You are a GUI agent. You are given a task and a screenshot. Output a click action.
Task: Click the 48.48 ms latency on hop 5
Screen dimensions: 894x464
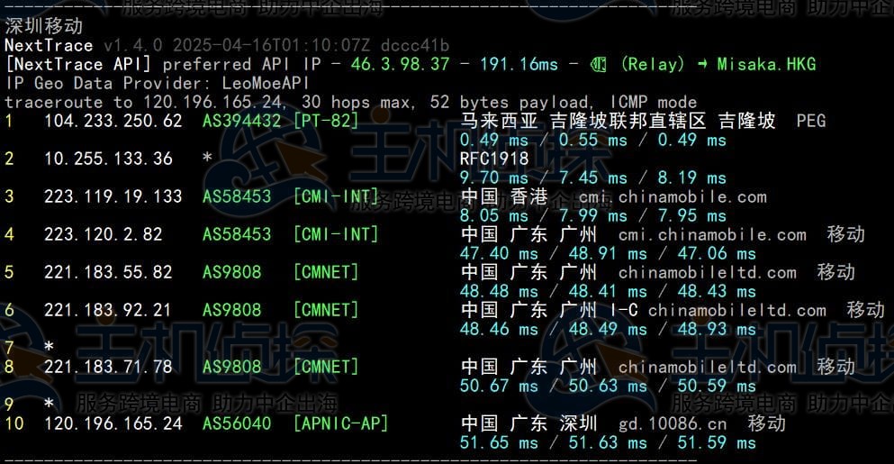click(x=499, y=291)
